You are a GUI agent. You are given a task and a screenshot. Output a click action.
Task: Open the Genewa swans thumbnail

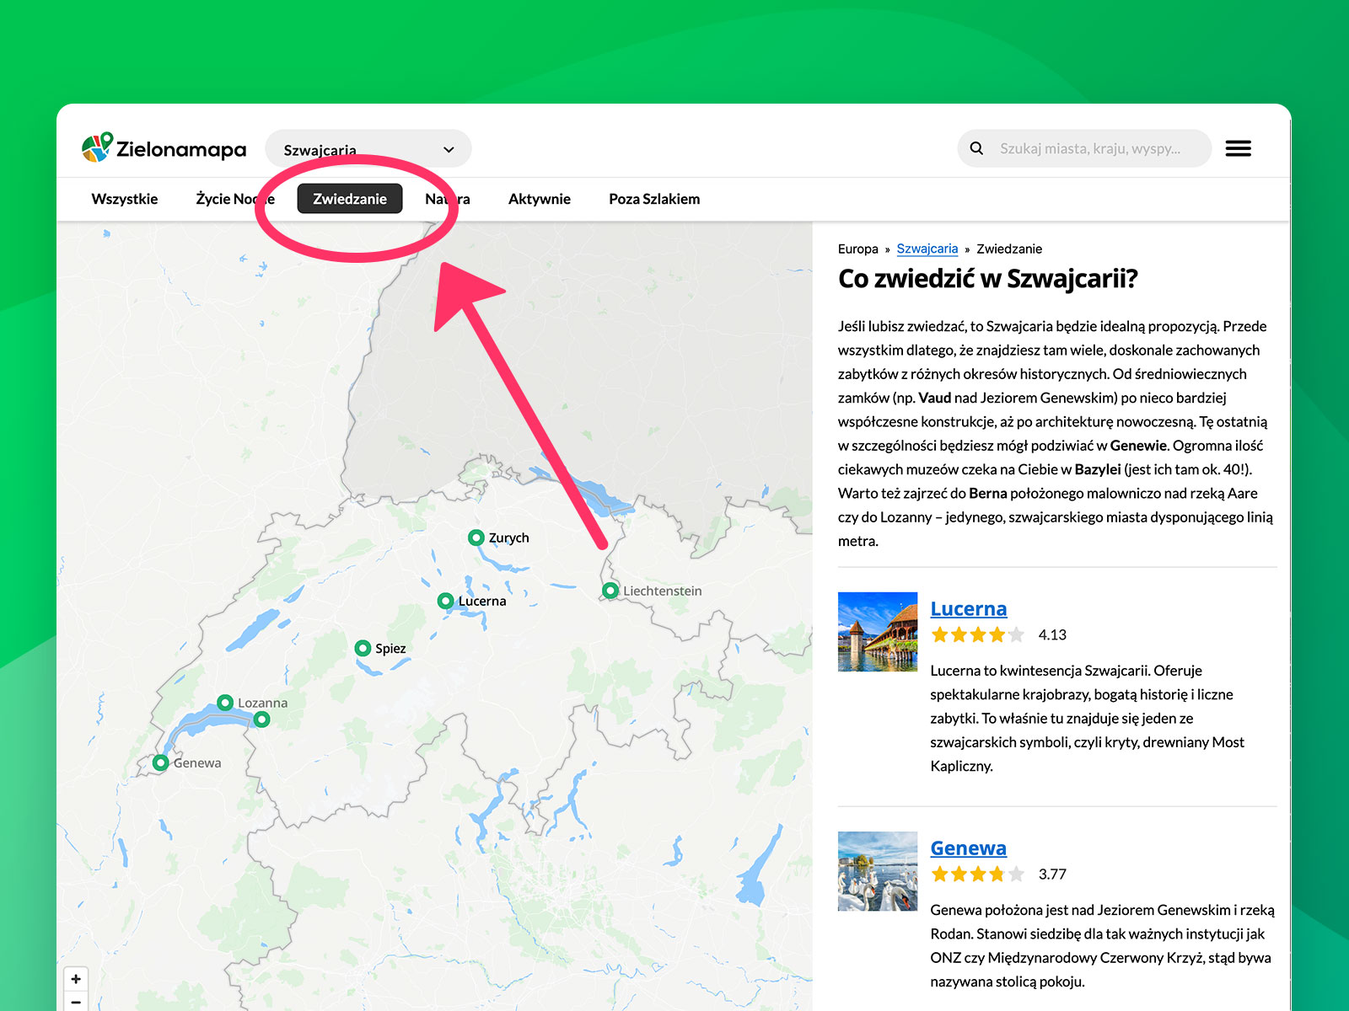[878, 871]
